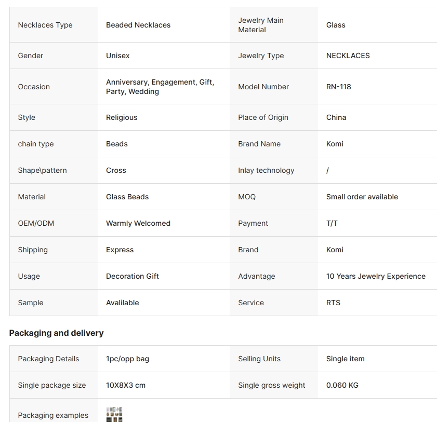The image size is (437, 422).
Task: Click the Style value Religious
Action: pyautogui.click(x=122, y=117)
